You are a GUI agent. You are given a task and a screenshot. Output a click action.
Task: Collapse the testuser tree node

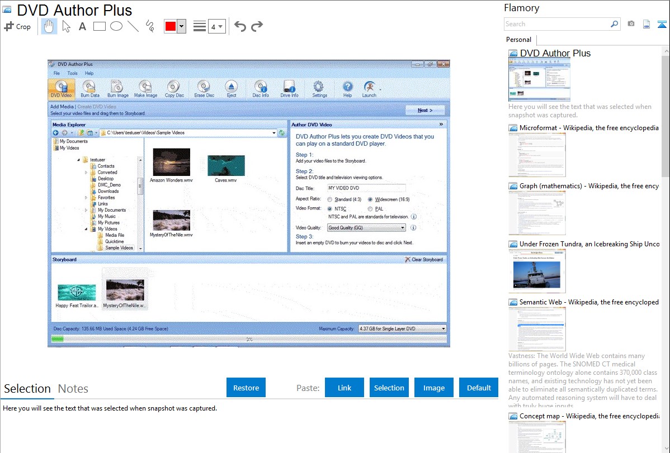click(x=79, y=160)
